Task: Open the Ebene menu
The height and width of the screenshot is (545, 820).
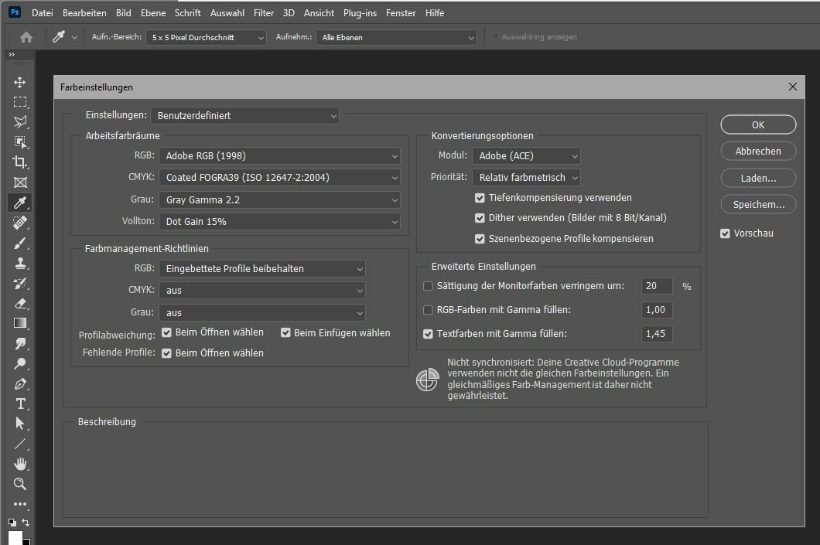Action: [153, 13]
